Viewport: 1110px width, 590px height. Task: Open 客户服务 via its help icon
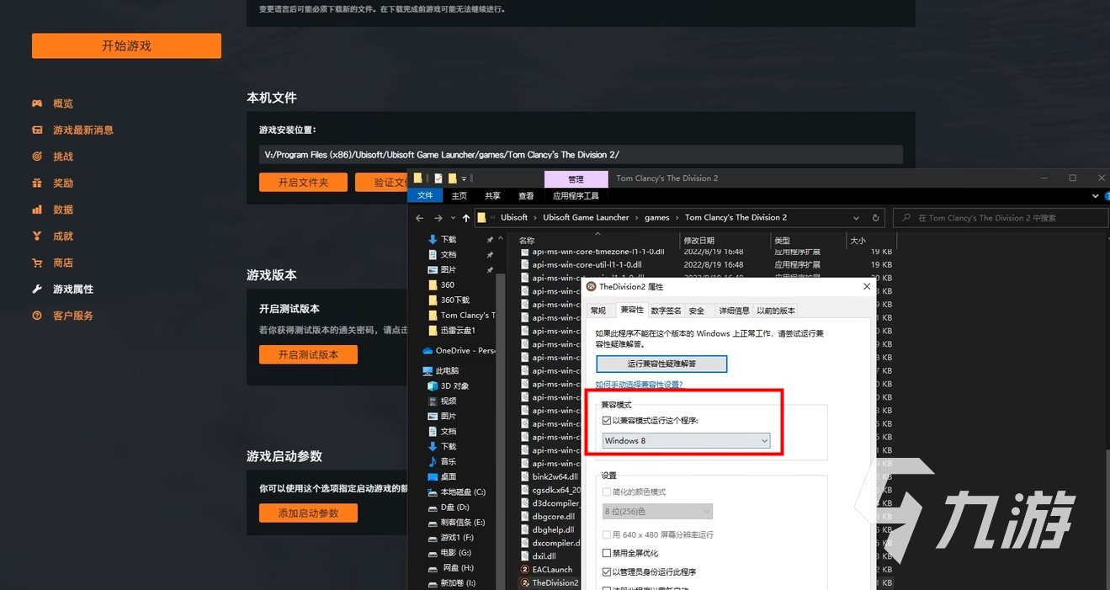(37, 316)
